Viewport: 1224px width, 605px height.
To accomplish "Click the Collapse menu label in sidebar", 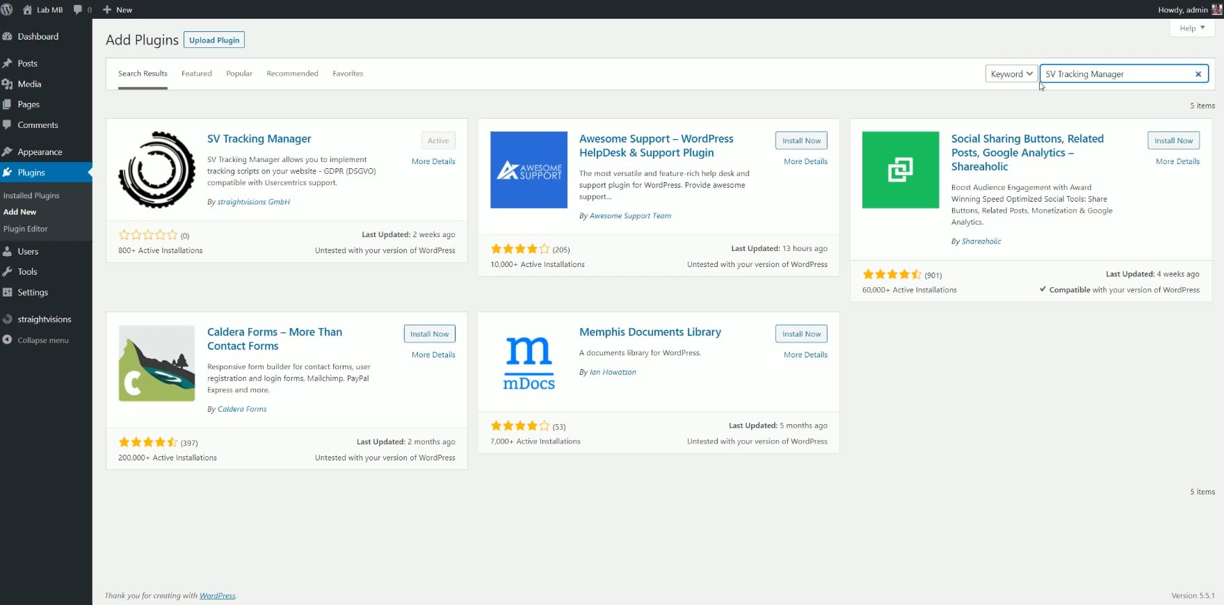I will tap(43, 340).
